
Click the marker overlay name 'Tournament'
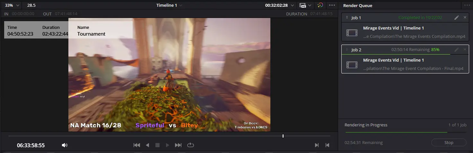tap(91, 34)
